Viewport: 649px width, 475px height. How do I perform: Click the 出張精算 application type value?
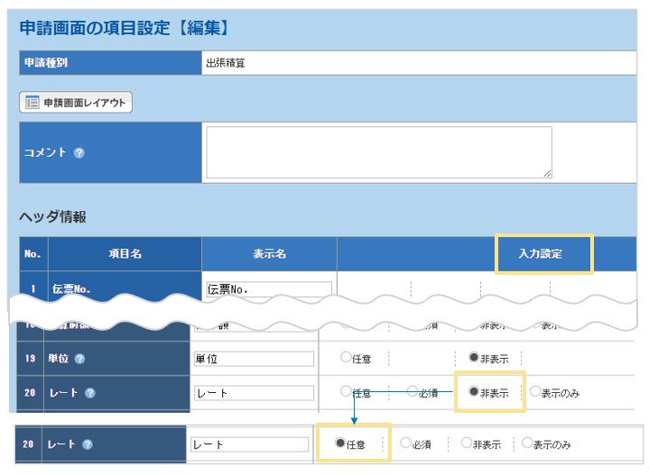point(226,63)
